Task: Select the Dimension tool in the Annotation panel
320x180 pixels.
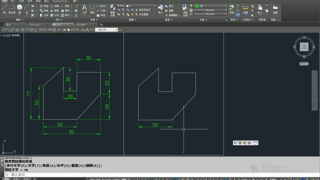Action: tap(92, 9)
